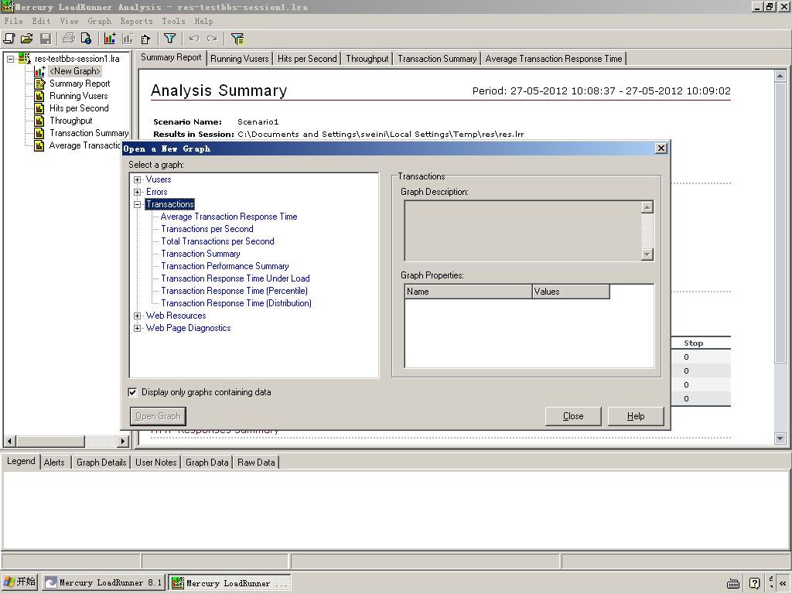Click the Windows Start button

pyautogui.click(x=19, y=582)
